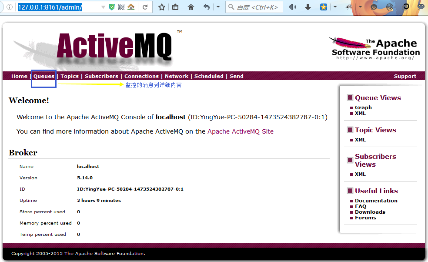This screenshot has height=262, width=428.
Task: Expand dropdown next to the bug icon
Action: (x=360, y=7)
